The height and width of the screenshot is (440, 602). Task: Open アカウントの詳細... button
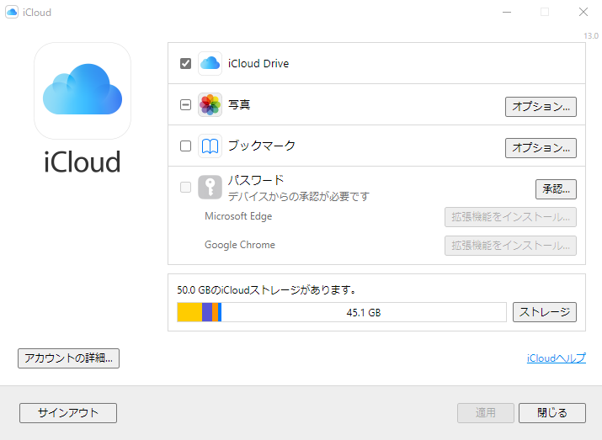[x=68, y=358]
